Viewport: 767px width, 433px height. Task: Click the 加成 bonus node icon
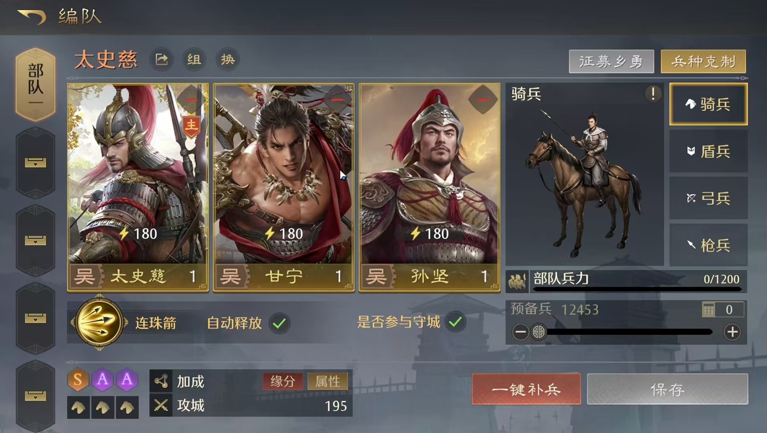[161, 381]
